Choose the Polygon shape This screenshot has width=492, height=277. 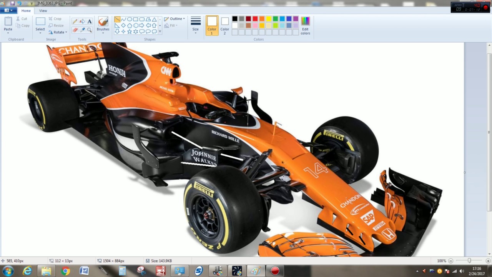[x=148, y=19]
